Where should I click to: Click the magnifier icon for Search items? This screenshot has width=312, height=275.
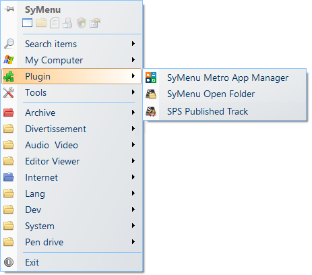coord(9,44)
